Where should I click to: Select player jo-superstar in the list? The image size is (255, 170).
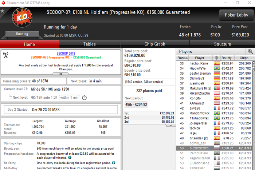214,123
